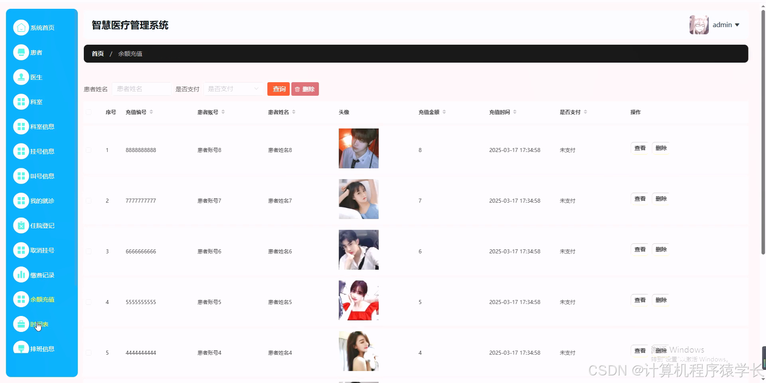The width and height of the screenshot is (766, 383).
Task: Click the 医生 sidebar icon
Action: click(21, 77)
